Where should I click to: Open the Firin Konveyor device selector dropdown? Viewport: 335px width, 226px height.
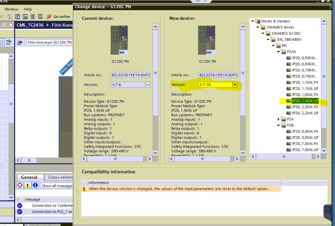pos(50,42)
